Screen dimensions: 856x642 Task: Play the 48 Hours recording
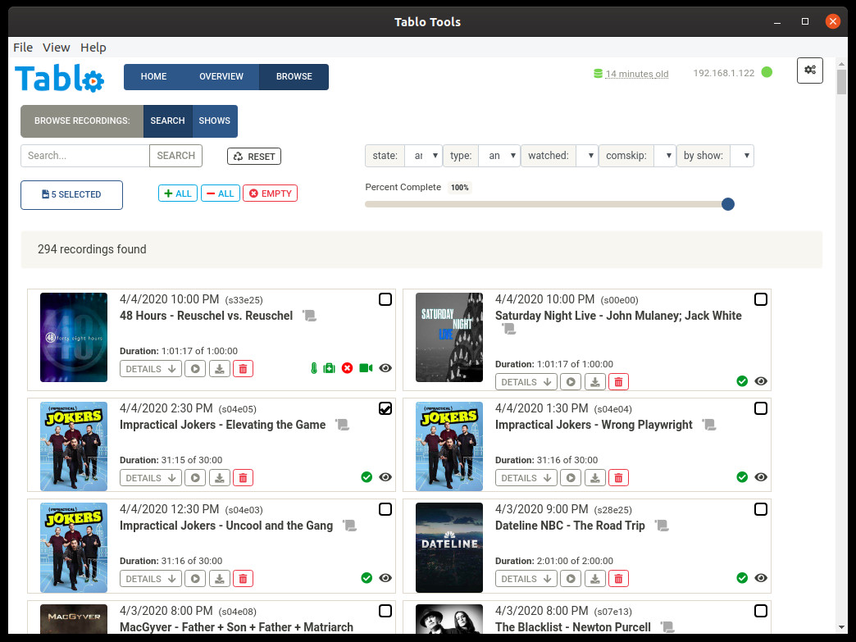(x=195, y=369)
